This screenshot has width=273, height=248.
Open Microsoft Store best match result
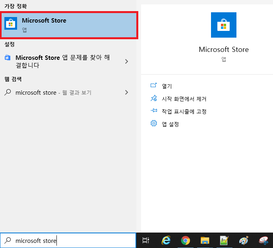pos(69,25)
